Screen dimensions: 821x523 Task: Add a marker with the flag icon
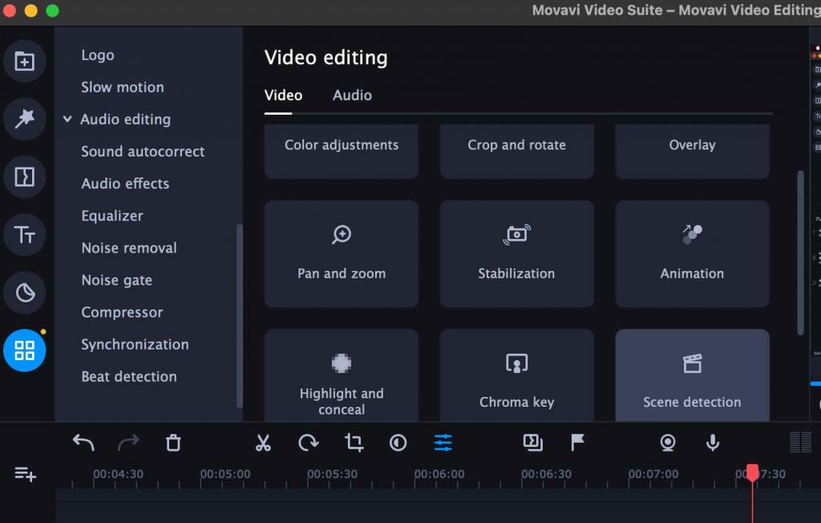[x=577, y=442]
